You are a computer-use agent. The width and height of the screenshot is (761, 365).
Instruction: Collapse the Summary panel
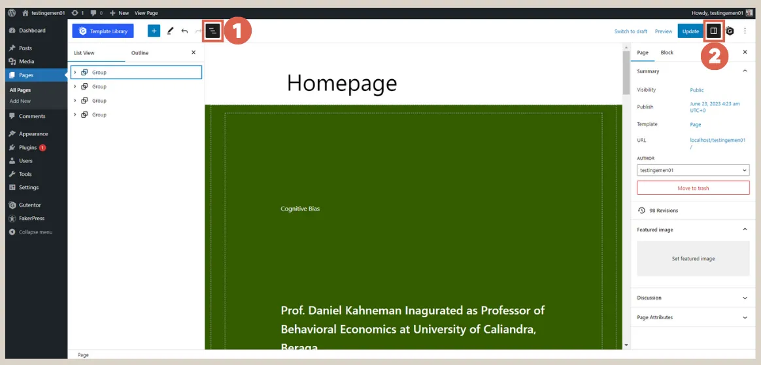[x=745, y=71]
